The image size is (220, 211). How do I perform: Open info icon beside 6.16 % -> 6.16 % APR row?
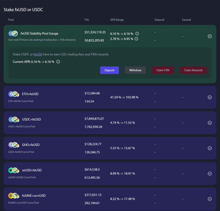pos(137,34)
